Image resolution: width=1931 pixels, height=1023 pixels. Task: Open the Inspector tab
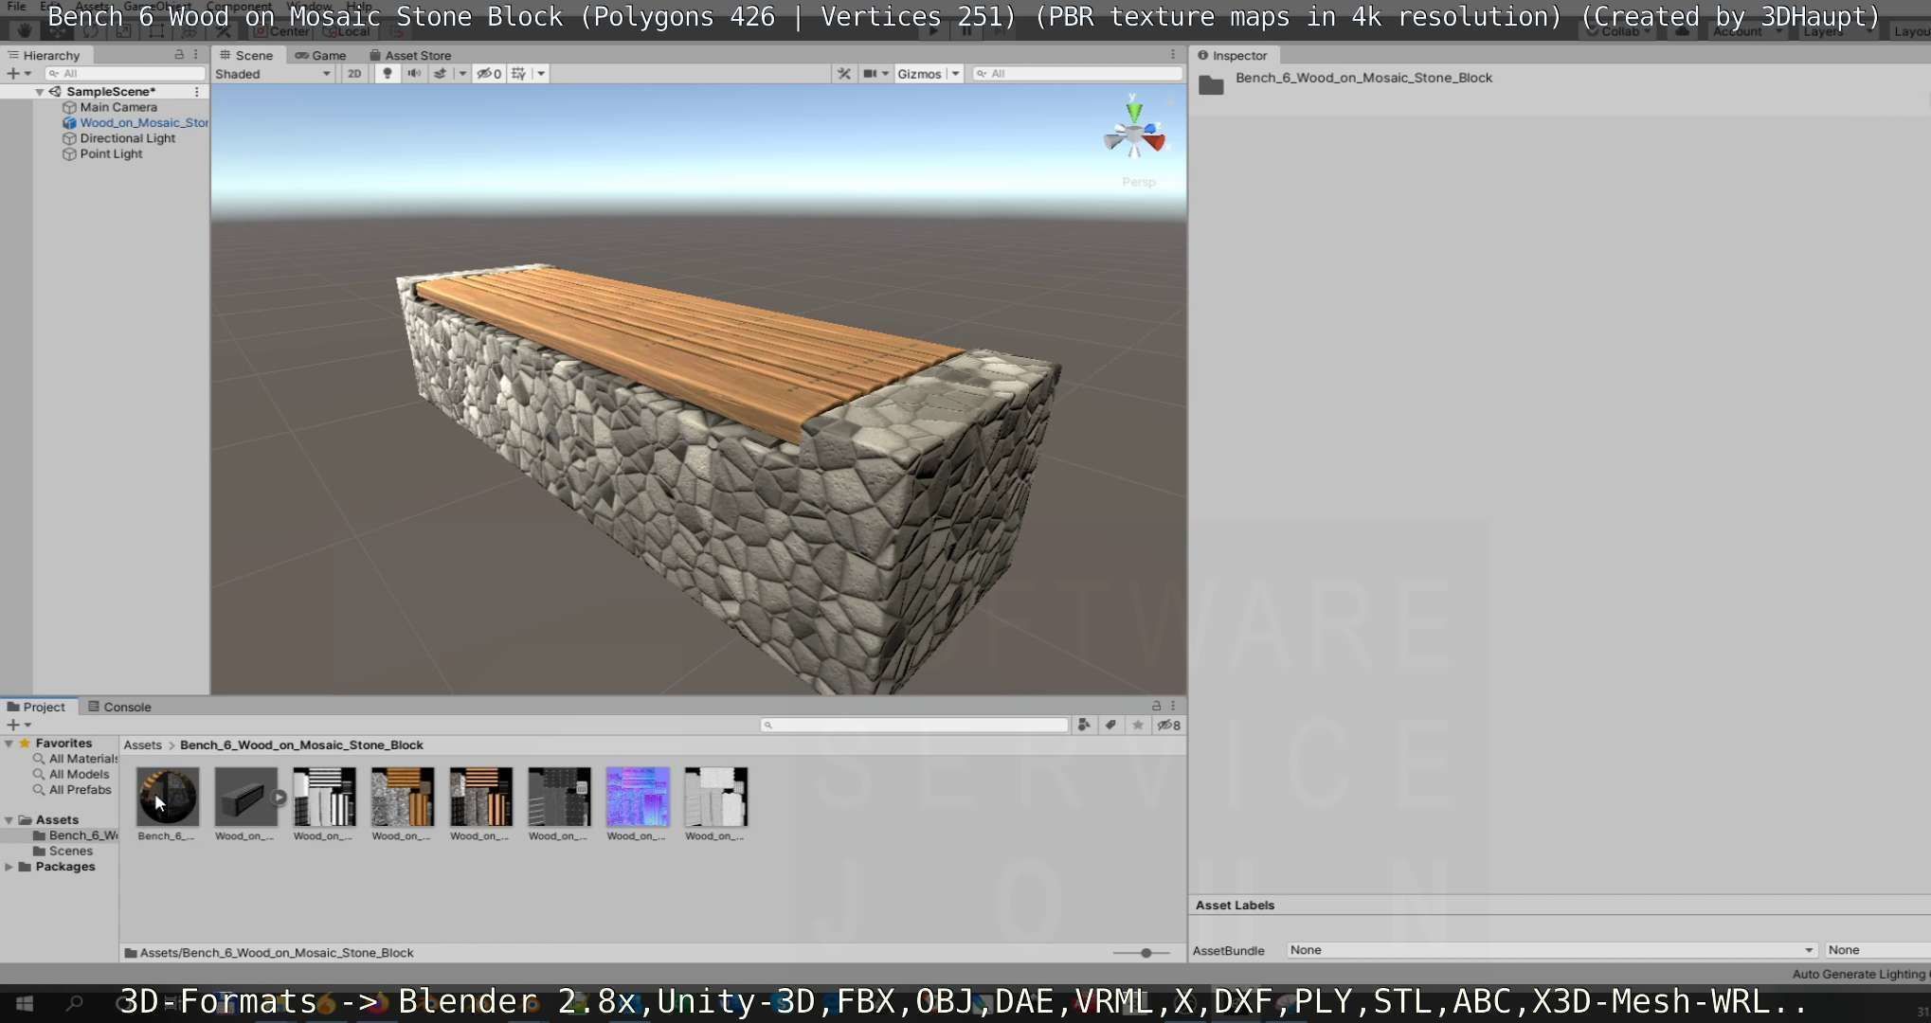pos(1232,55)
